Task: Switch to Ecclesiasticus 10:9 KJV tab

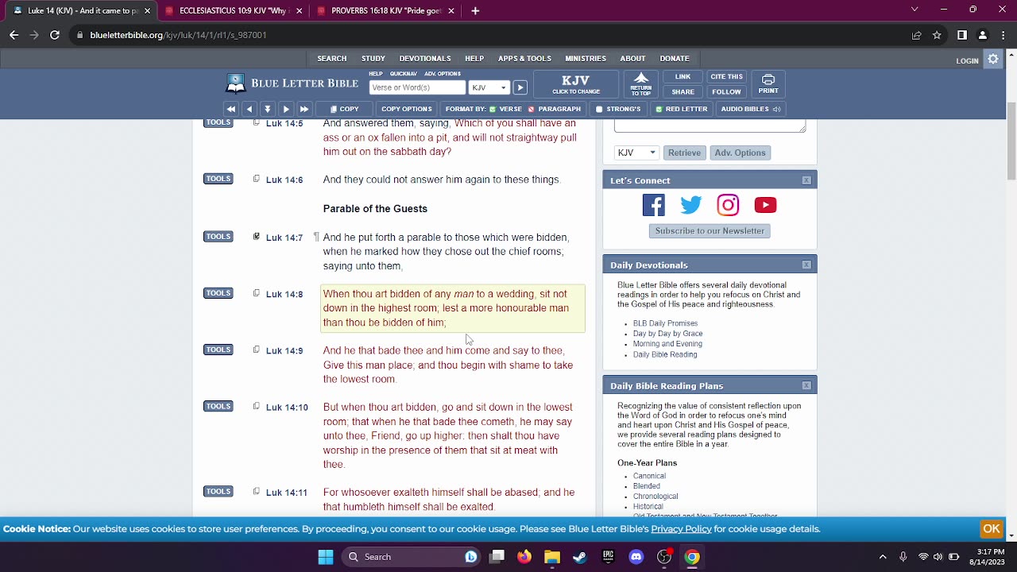Action: pyautogui.click(x=234, y=10)
